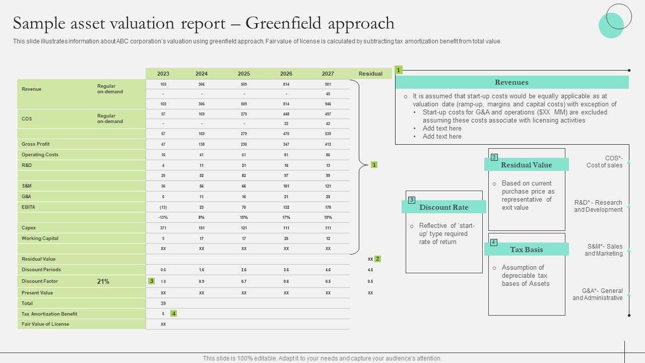This screenshot has width=645, height=363.
Task: Select the Fair Value of License row label
Action: coord(45,324)
